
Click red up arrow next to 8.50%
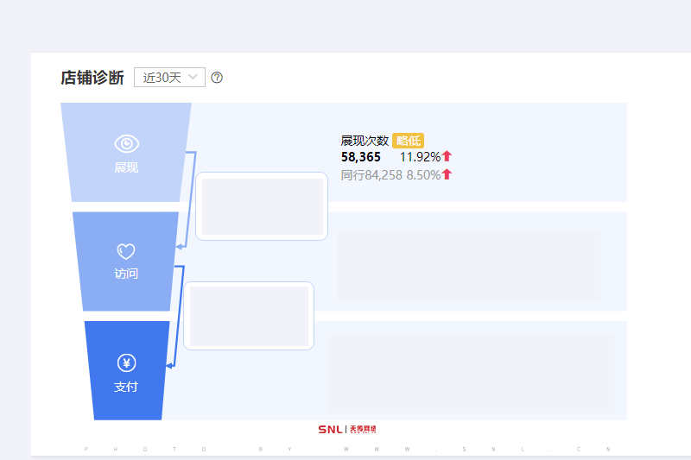[447, 174]
